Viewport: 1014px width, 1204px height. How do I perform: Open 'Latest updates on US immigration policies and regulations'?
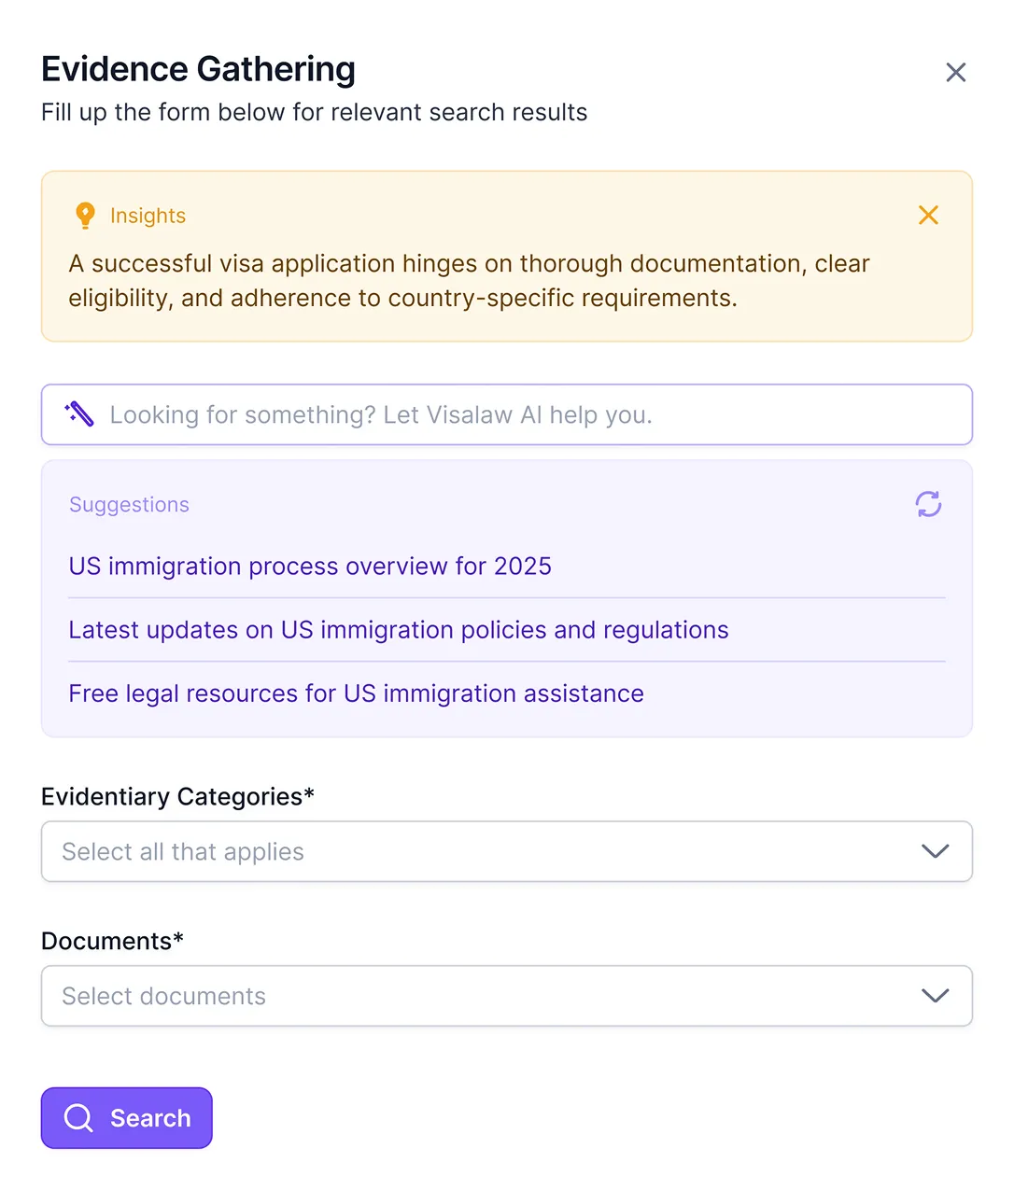(x=398, y=629)
